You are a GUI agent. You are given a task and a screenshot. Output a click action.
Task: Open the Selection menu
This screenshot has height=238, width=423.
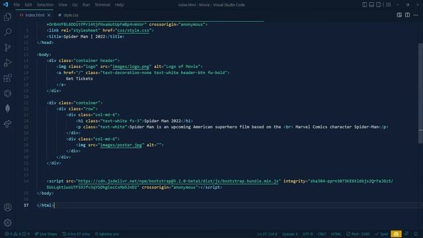click(45, 5)
